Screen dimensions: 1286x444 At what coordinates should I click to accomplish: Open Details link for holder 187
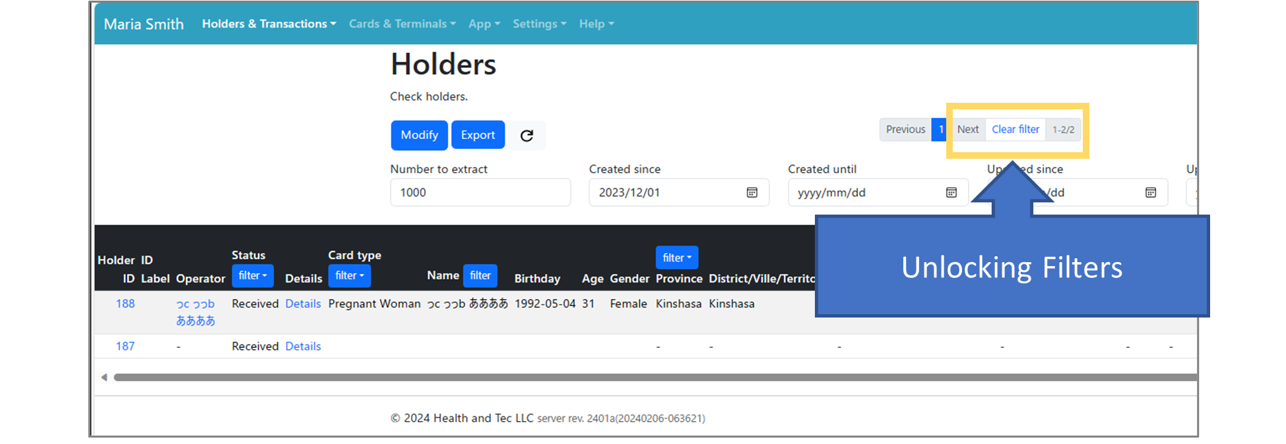[303, 347]
